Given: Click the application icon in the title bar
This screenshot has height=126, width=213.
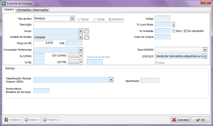Looking at the screenshot, I should tap(3, 3).
